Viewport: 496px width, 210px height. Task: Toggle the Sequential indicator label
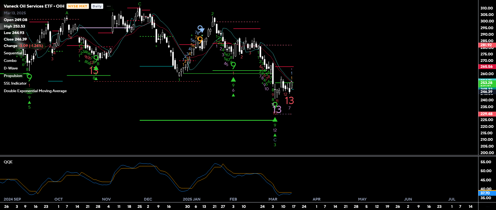coord(13,53)
